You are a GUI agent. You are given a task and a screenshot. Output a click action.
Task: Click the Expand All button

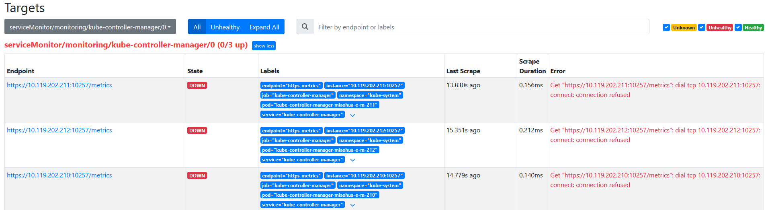pos(264,27)
